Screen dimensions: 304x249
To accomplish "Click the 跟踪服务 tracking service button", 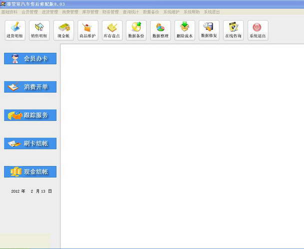I will pyautogui.click(x=30, y=115).
